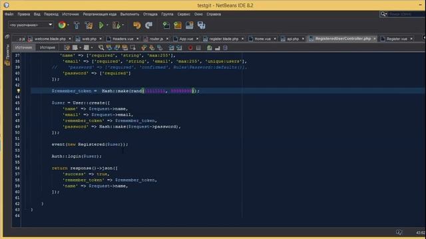
Task: Undo the last edit with the orange arrow
Action: [x=137, y=25]
